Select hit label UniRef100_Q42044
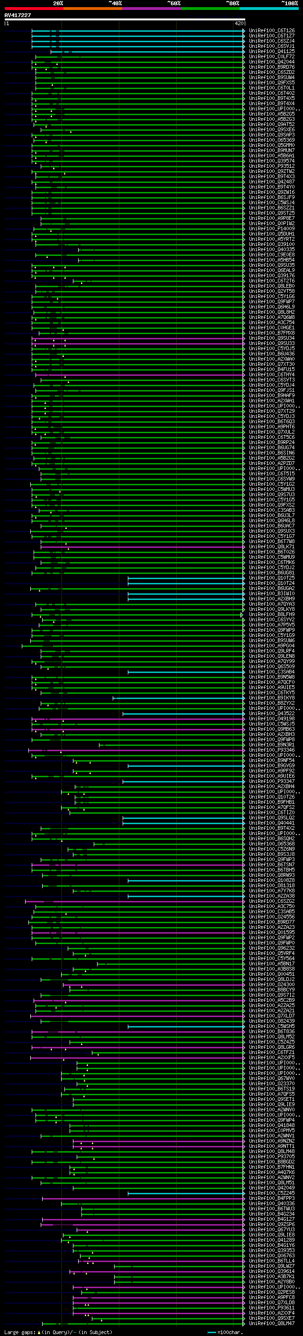This screenshot has height=1336, width=303. click(271, 62)
